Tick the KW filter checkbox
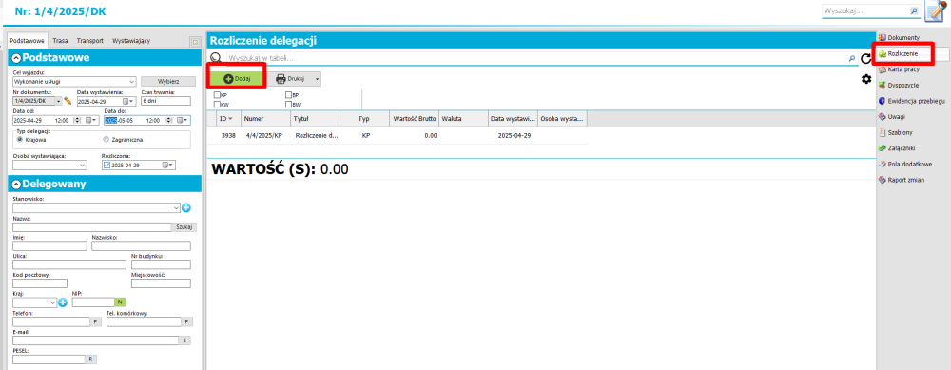 point(217,105)
